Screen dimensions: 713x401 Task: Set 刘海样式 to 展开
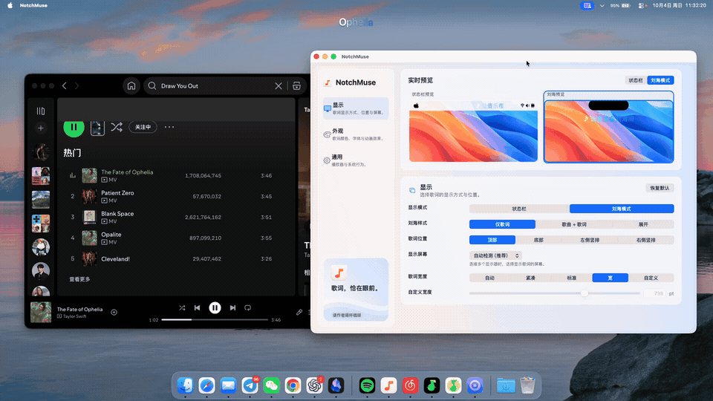coord(643,224)
